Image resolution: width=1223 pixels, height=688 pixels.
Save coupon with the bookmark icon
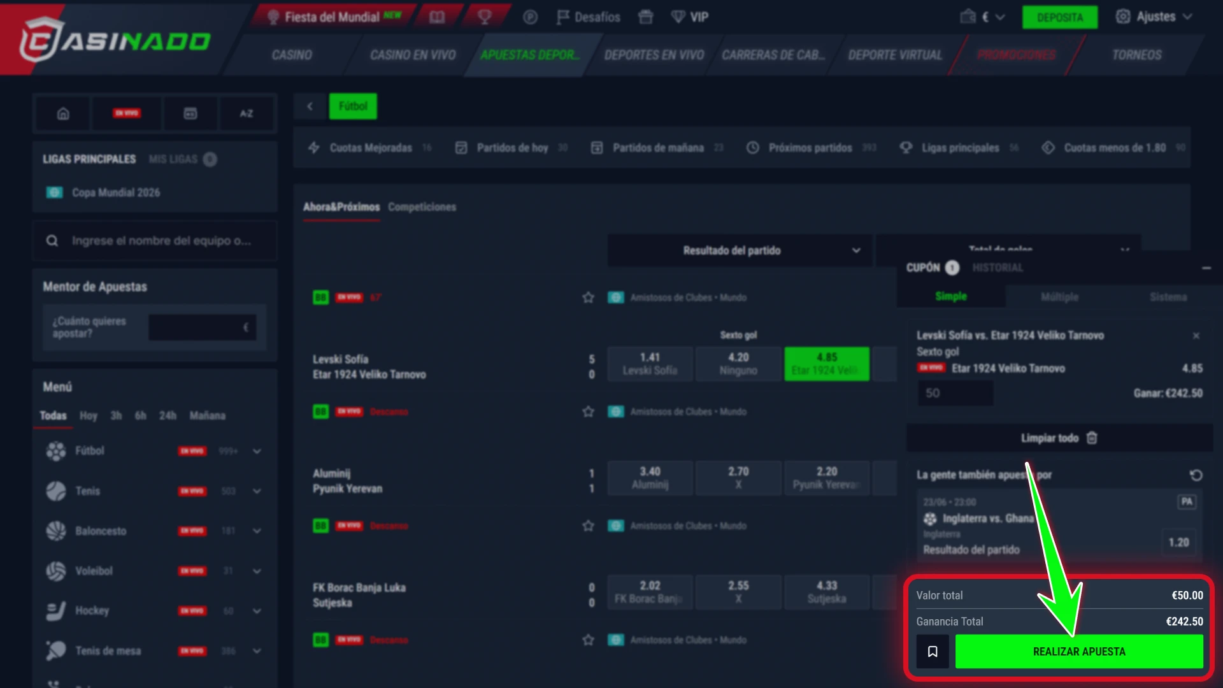(x=933, y=651)
